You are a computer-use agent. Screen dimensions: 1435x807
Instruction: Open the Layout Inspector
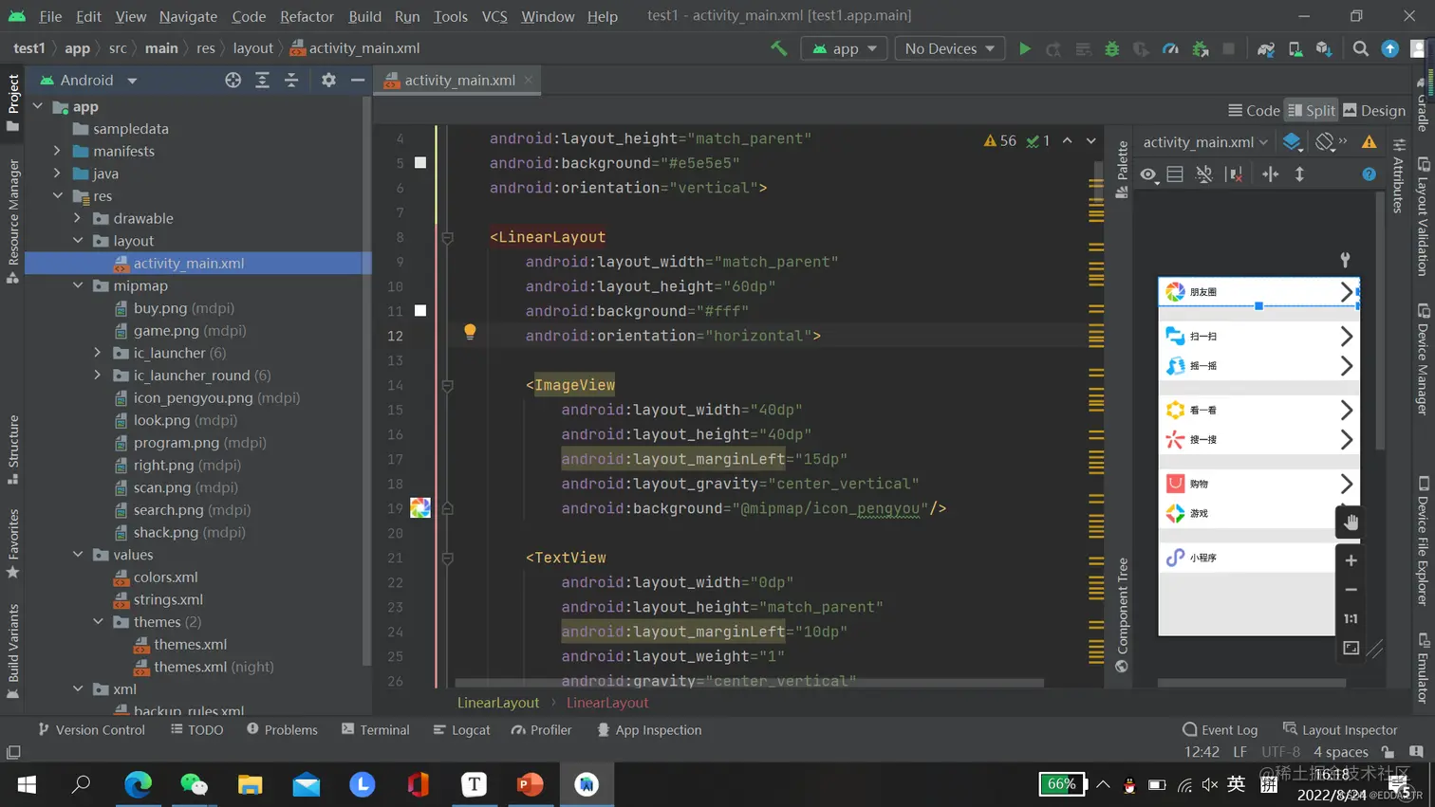tap(1340, 730)
